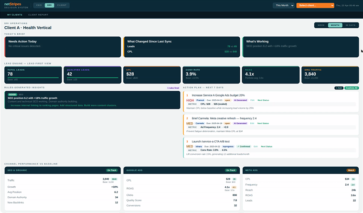Set the range to Week

tap(321, 25)
